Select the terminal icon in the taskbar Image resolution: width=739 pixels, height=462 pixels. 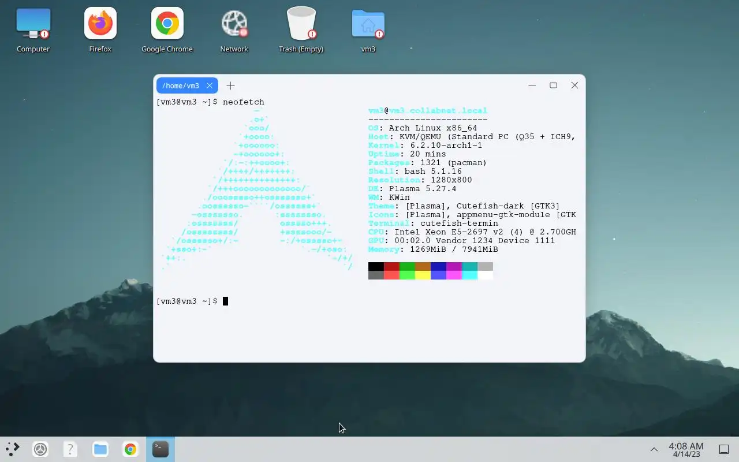161,449
